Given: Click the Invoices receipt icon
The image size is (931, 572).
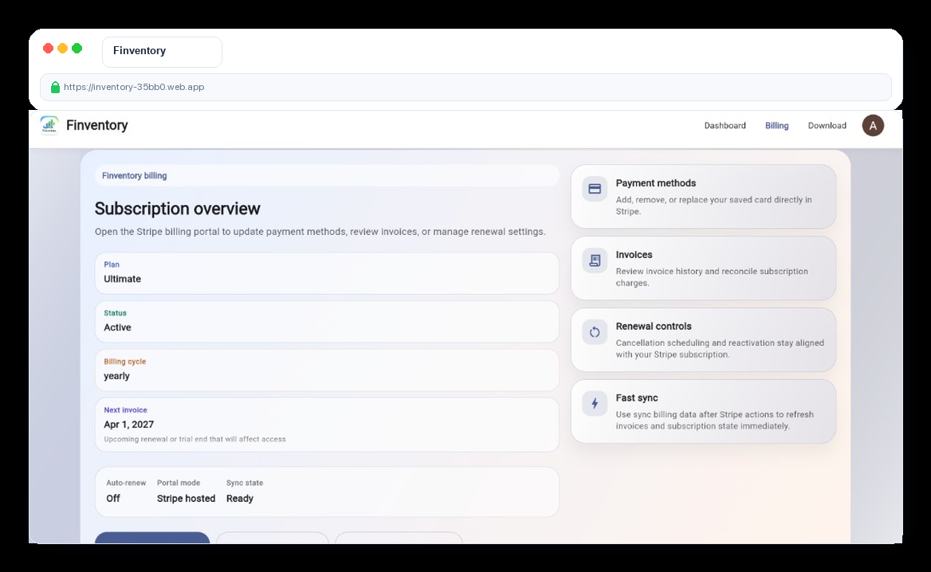Looking at the screenshot, I should [595, 261].
